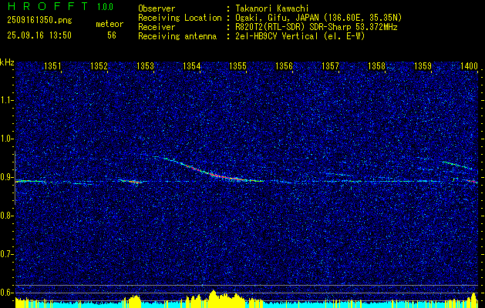Click the 1359 time marker
The width and height of the screenshot is (485, 308).
pos(423,65)
